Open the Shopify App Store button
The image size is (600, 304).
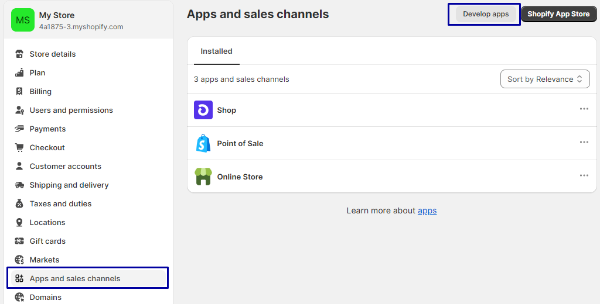coord(558,14)
